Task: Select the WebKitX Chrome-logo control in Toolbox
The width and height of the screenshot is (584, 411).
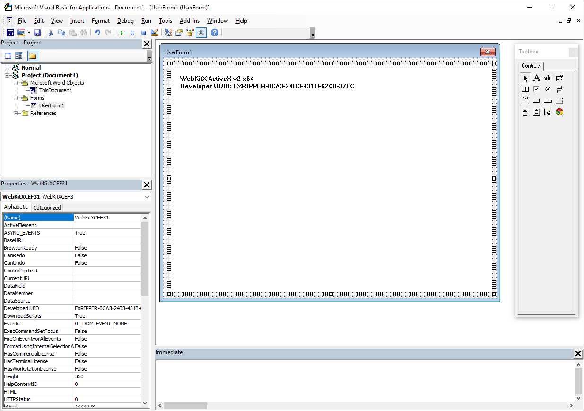Action: [559, 112]
